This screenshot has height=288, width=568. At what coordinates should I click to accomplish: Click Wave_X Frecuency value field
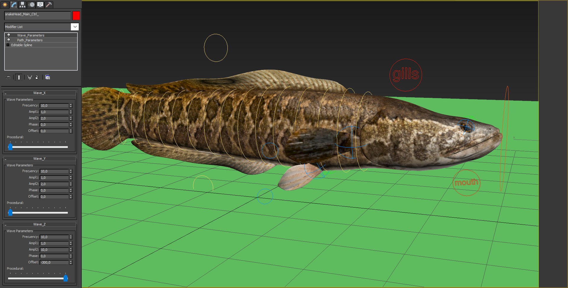(x=54, y=105)
